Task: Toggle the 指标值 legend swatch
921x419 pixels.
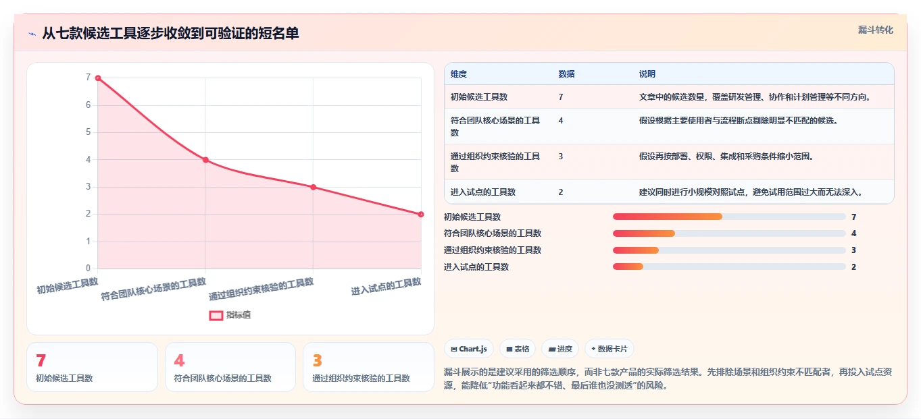Action: coord(216,315)
